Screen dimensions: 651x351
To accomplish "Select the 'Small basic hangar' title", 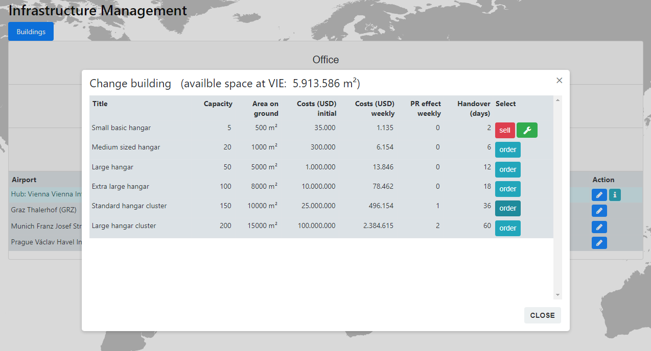I will point(121,128).
